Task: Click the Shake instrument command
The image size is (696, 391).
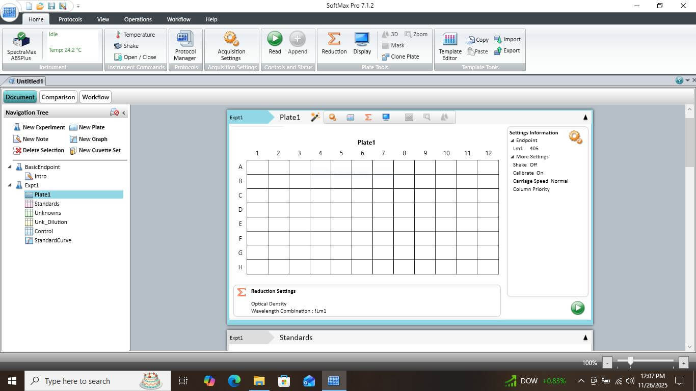Action: click(x=126, y=46)
